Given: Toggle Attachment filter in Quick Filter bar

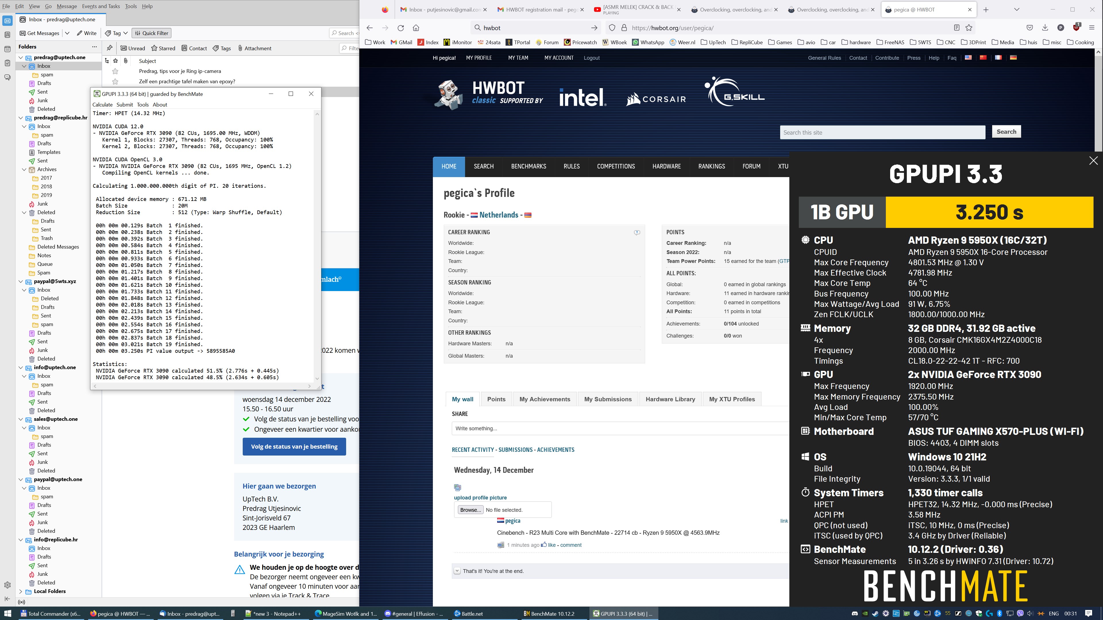Looking at the screenshot, I should 254,48.
